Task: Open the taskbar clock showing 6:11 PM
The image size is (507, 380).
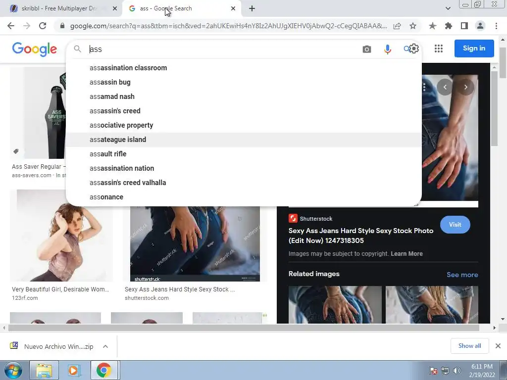Action: [x=482, y=371]
